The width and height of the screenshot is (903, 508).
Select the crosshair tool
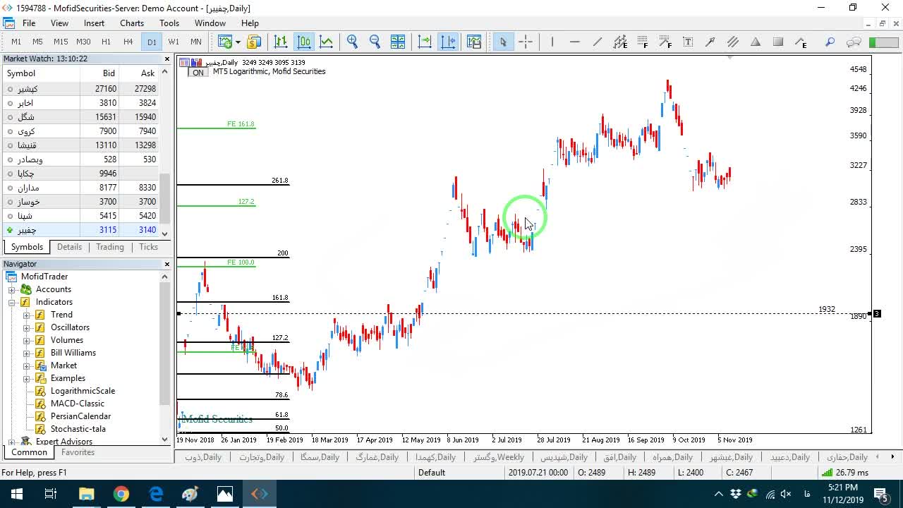[x=526, y=42]
